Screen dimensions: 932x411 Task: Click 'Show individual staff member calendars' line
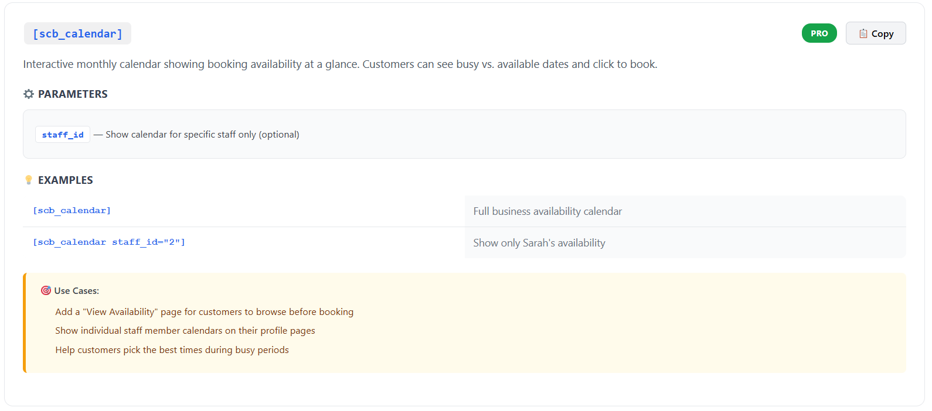(x=185, y=331)
